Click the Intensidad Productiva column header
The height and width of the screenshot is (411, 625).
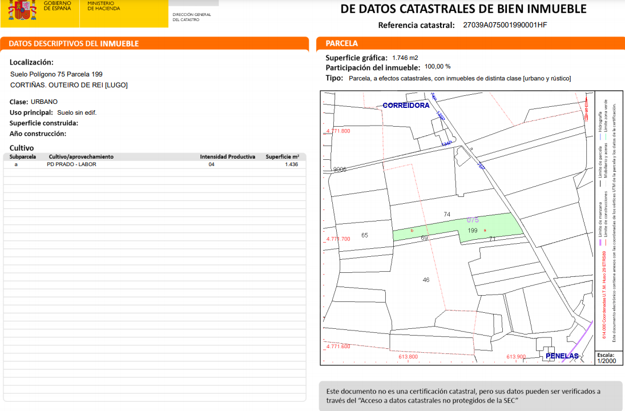point(228,156)
